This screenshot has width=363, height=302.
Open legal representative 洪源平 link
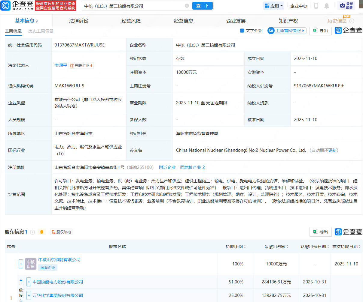coord(61,65)
